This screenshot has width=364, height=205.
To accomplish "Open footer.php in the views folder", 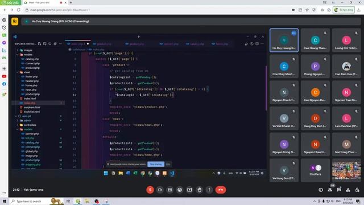I will tap(31, 77).
